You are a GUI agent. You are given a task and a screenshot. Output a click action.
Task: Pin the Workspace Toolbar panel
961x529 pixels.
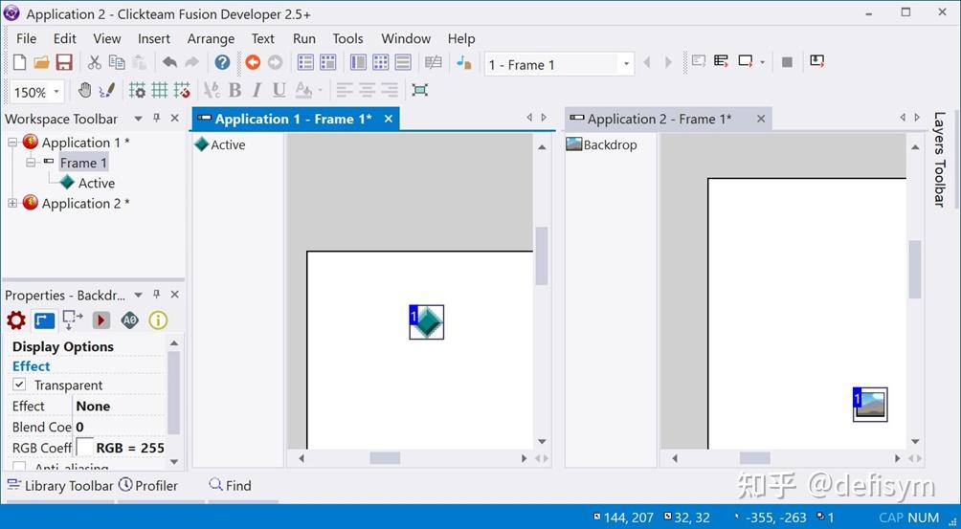click(x=157, y=119)
